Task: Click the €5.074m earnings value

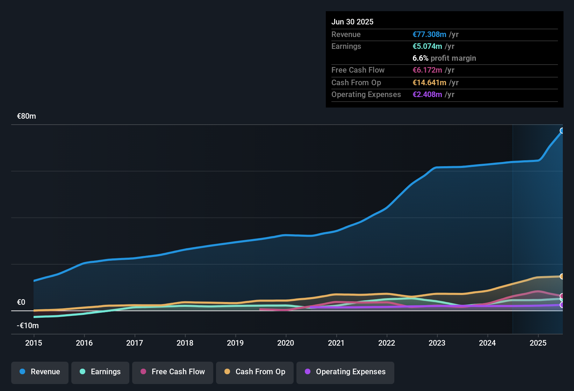Action: tap(427, 46)
